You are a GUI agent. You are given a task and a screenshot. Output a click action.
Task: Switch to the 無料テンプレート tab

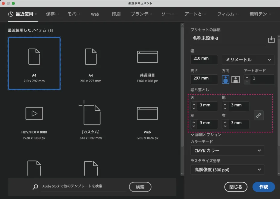[260, 14]
